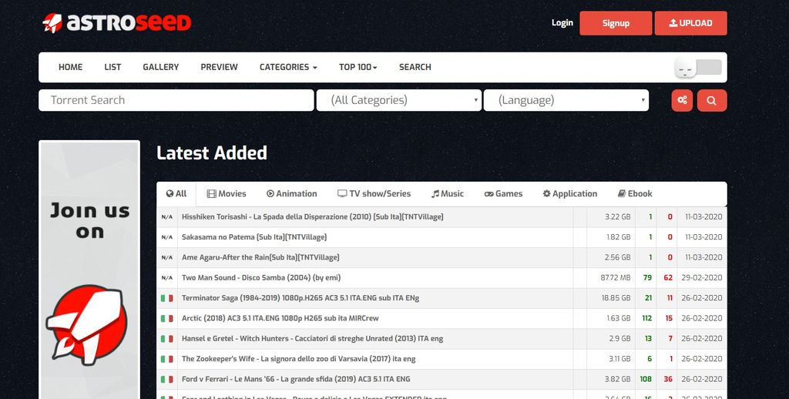Open Terminator Saga torrent link
Viewport: 789px width, 399px height.
point(300,298)
